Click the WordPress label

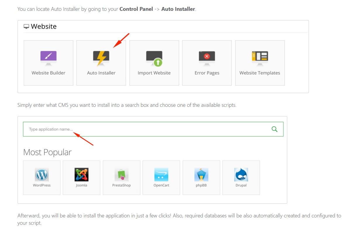pyautogui.click(x=42, y=185)
